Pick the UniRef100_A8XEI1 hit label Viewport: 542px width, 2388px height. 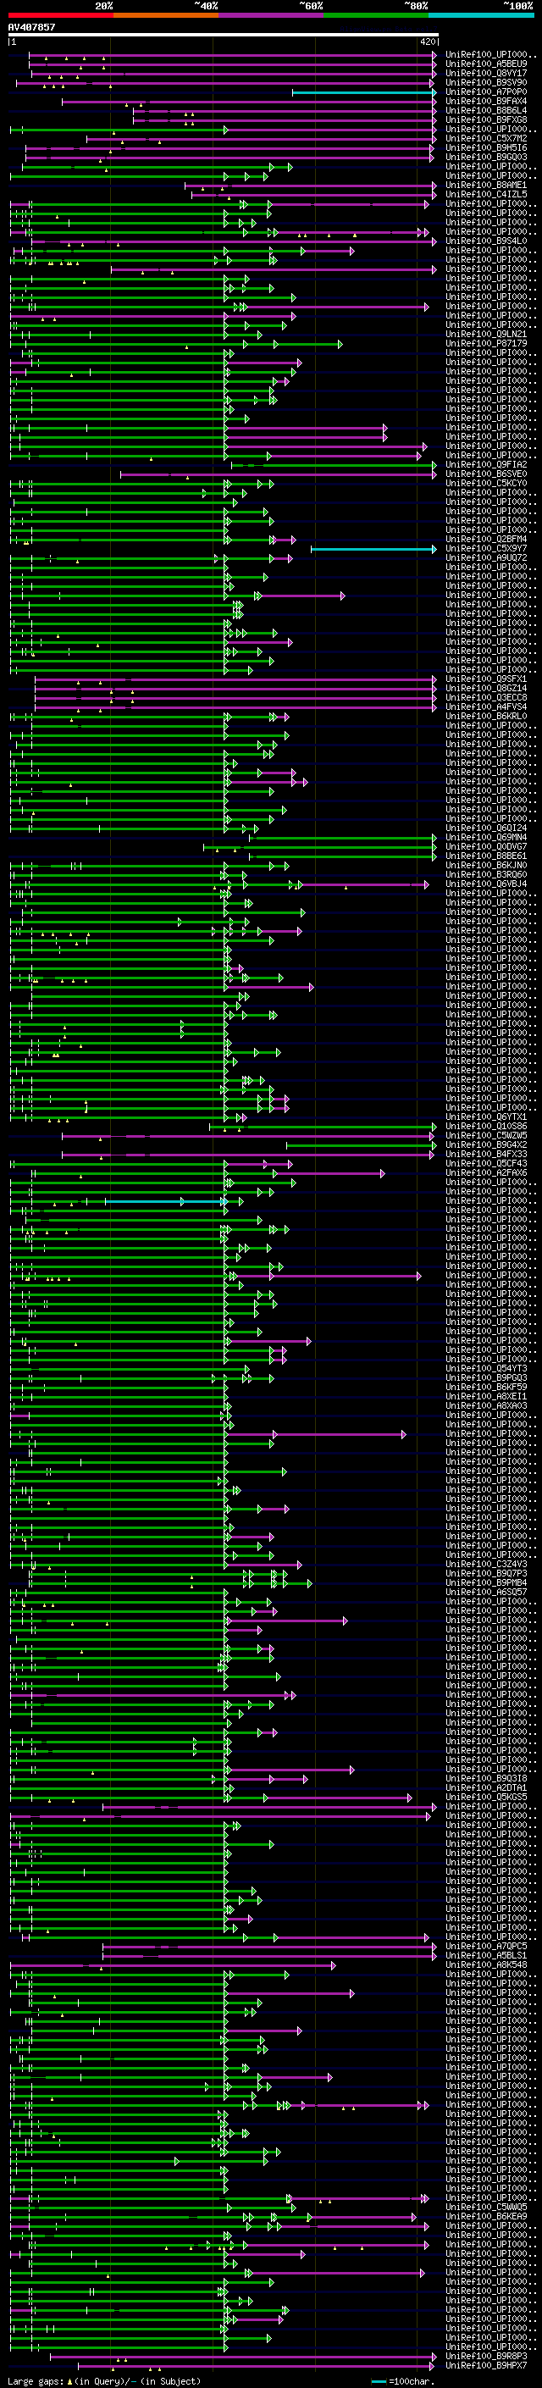(x=485, y=1396)
